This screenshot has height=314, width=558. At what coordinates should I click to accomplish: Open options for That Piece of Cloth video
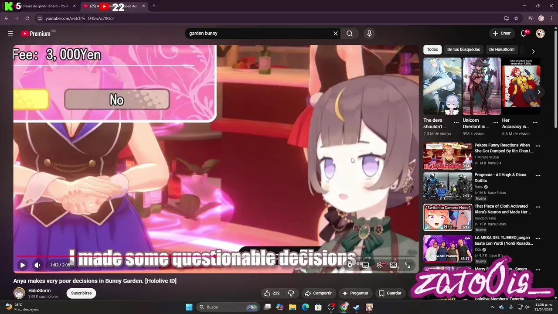click(x=538, y=207)
